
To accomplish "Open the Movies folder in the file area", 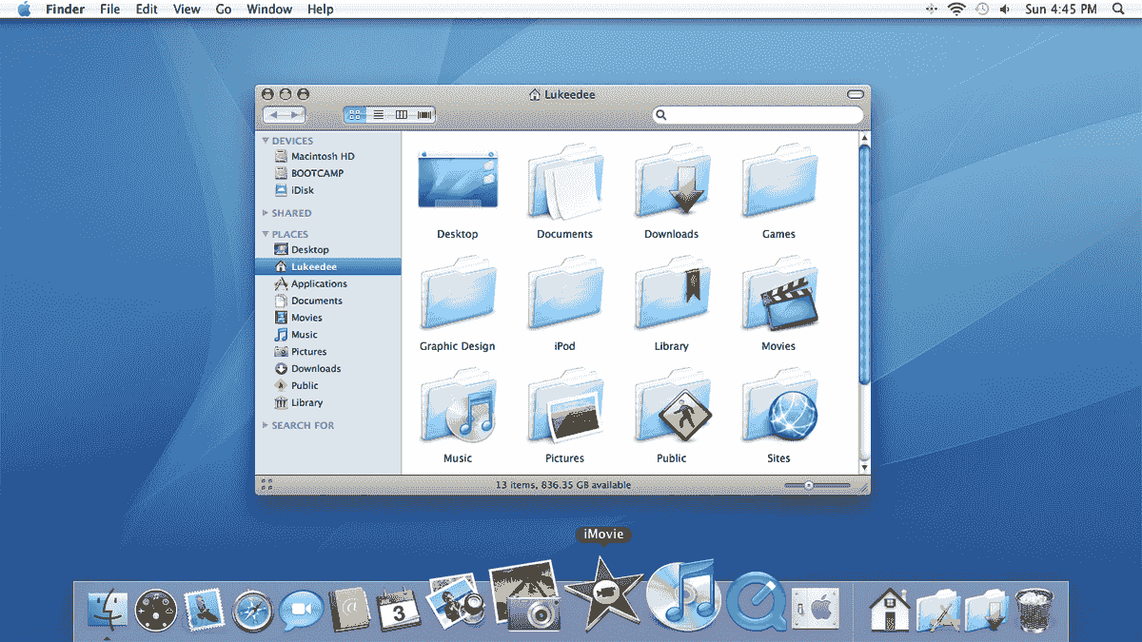I will click(x=778, y=294).
